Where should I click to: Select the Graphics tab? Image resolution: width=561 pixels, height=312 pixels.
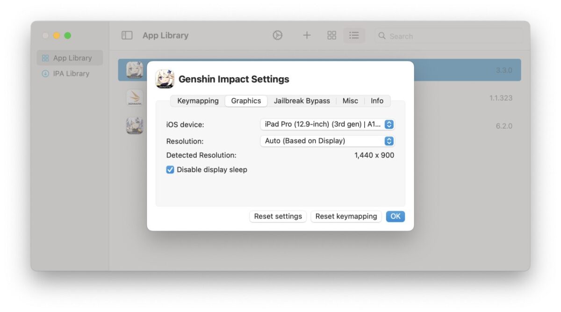pos(246,101)
